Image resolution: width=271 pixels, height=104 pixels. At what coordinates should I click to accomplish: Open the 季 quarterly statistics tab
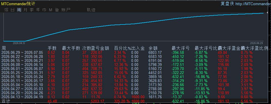32,10
